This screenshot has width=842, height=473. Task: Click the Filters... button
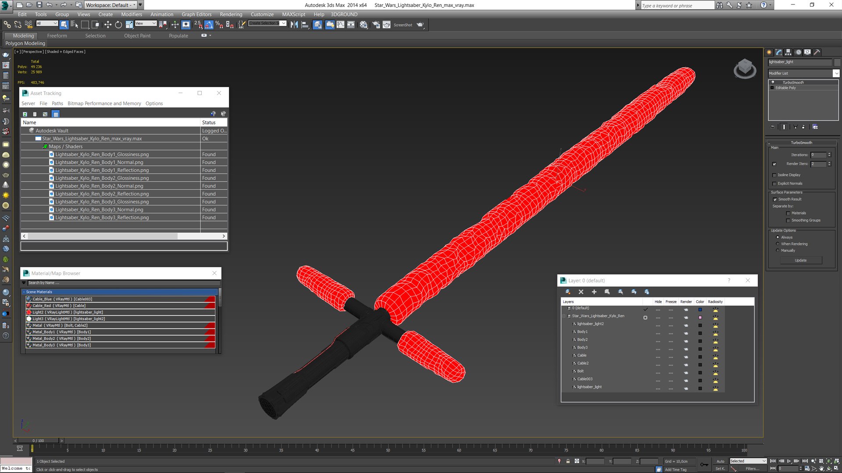click(x=752, y=469)
